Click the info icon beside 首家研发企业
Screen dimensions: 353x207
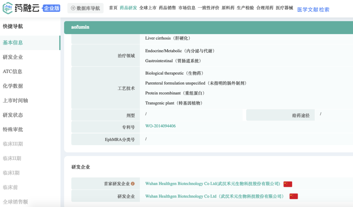point(133,184)
